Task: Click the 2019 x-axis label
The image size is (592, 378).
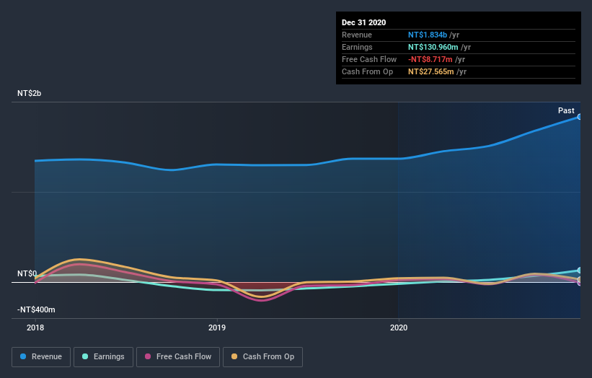Action: (x=217, y=328)
